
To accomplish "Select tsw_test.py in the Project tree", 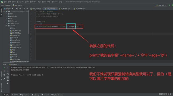I will pos(15,59).
